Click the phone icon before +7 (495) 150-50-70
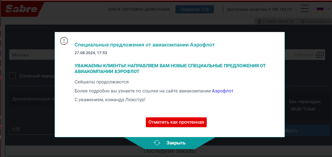 pyautogui.click(x=259, y=21)
